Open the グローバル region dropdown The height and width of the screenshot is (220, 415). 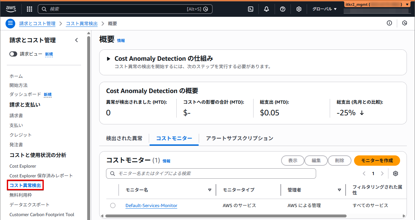point(324,9)
